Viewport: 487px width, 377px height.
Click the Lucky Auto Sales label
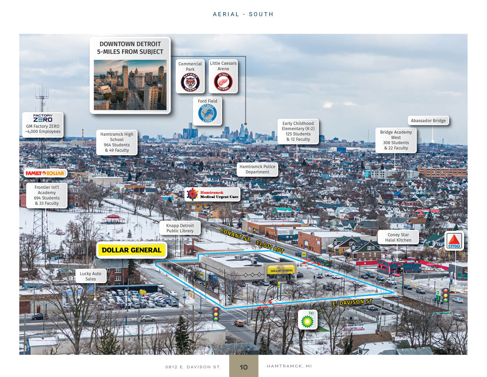click(x=90, y=276)
